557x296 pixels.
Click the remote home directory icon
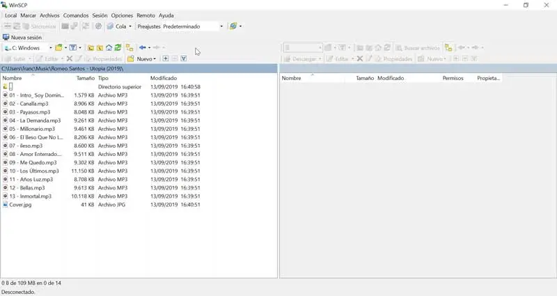click(x=378, y=47)
